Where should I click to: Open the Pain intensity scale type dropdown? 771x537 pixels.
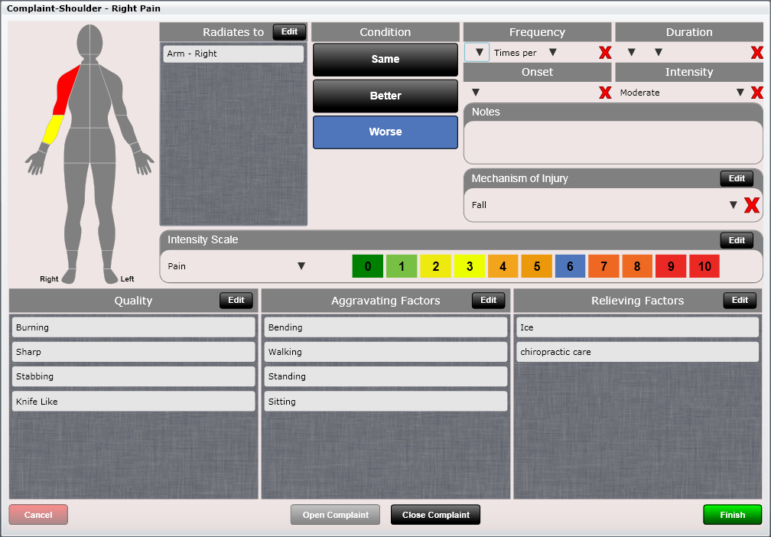click(x=301, y=266)
